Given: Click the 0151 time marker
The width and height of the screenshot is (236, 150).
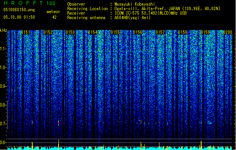Looking at the screenshot, I should 26,32.
